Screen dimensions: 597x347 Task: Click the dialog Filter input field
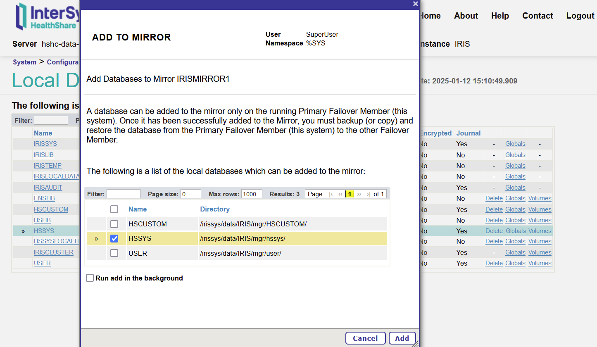click(124, 194)
